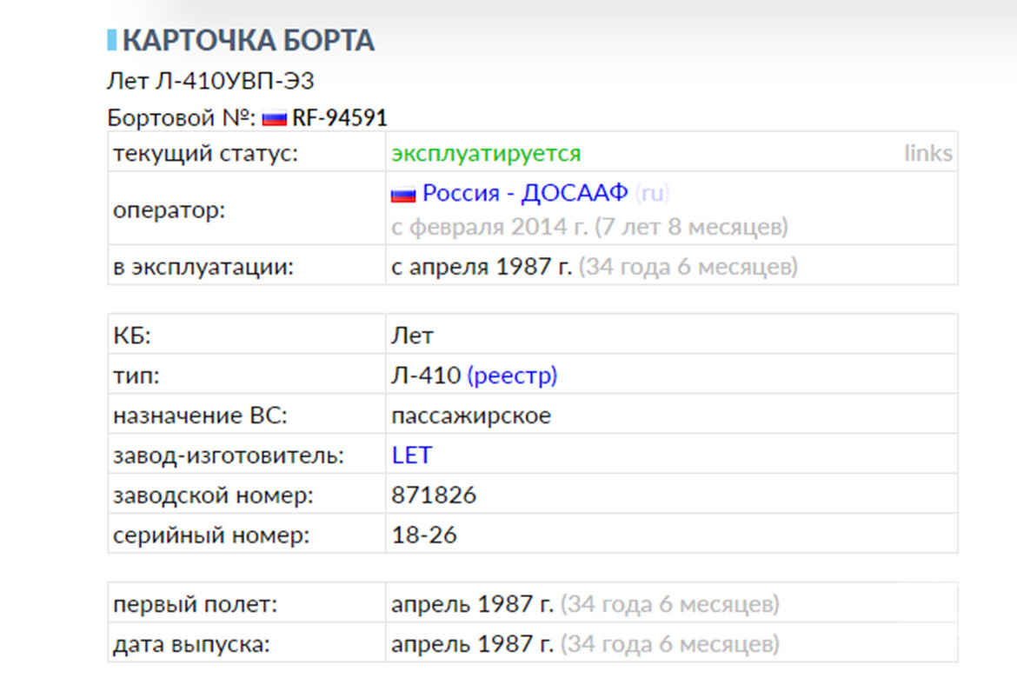
Task: Click the дата выпуска date value
Action: point(472,644)
